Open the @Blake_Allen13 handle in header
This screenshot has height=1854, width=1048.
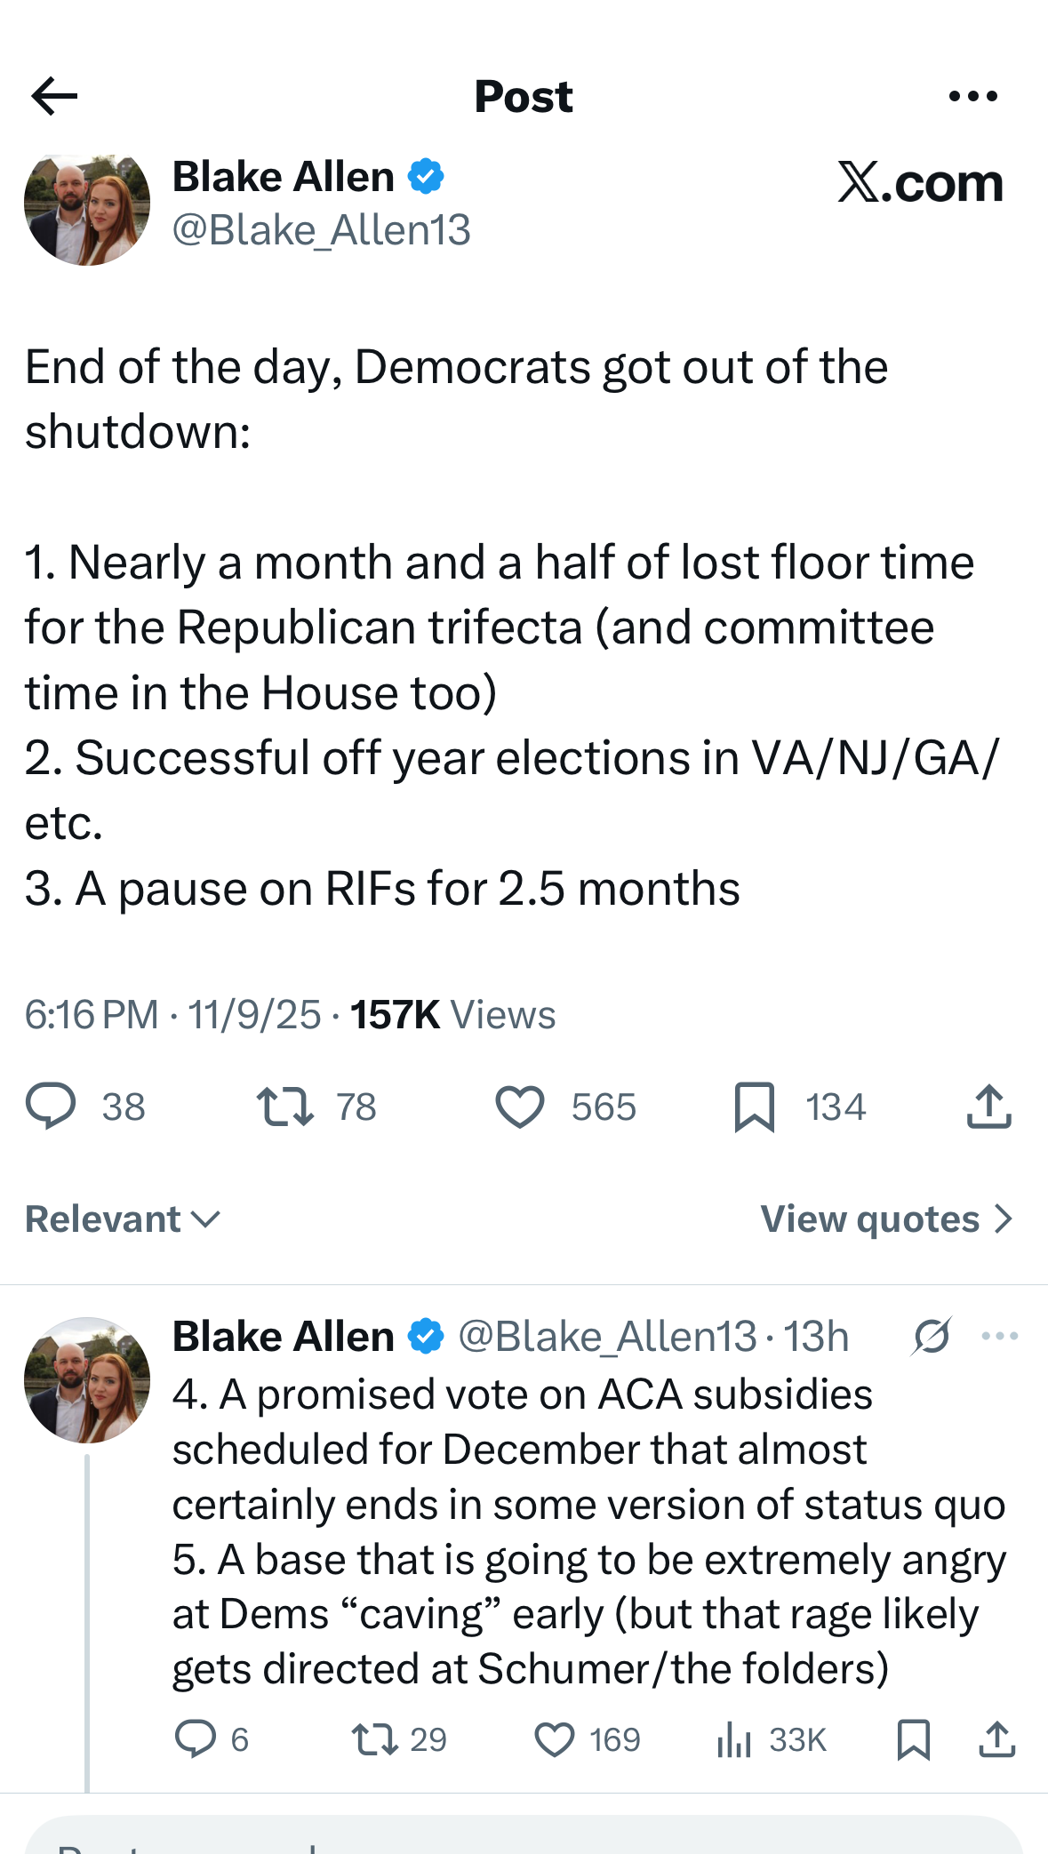point(321,230)
